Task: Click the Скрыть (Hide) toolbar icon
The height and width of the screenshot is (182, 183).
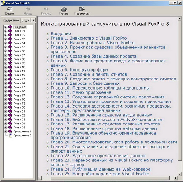Action: [10, 9]
